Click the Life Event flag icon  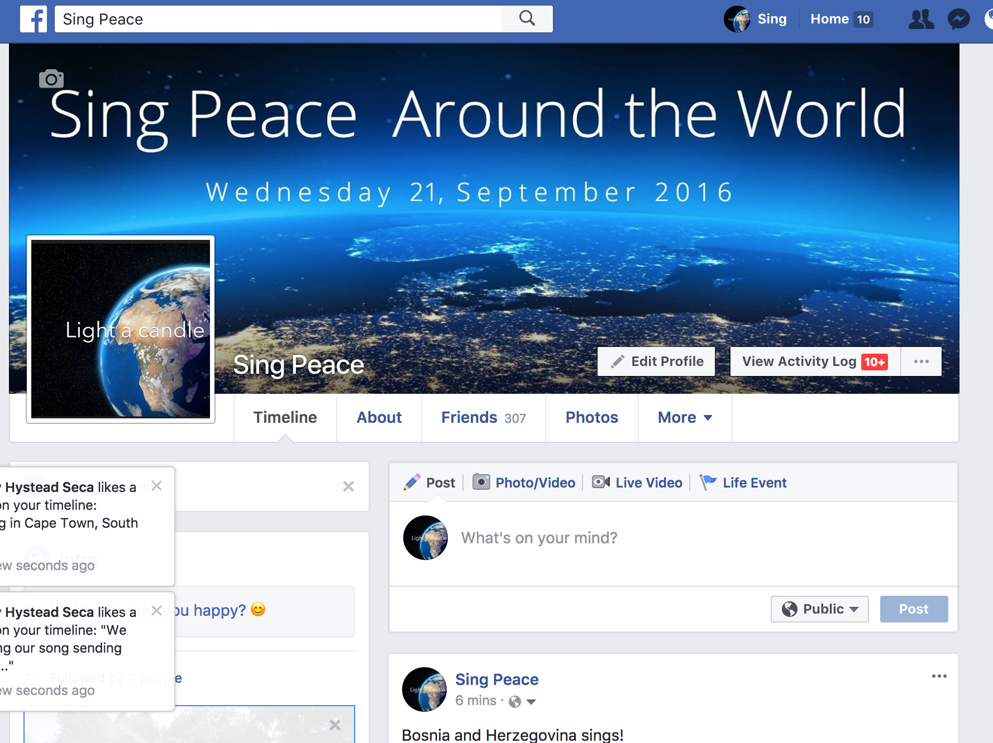(708, 482)
